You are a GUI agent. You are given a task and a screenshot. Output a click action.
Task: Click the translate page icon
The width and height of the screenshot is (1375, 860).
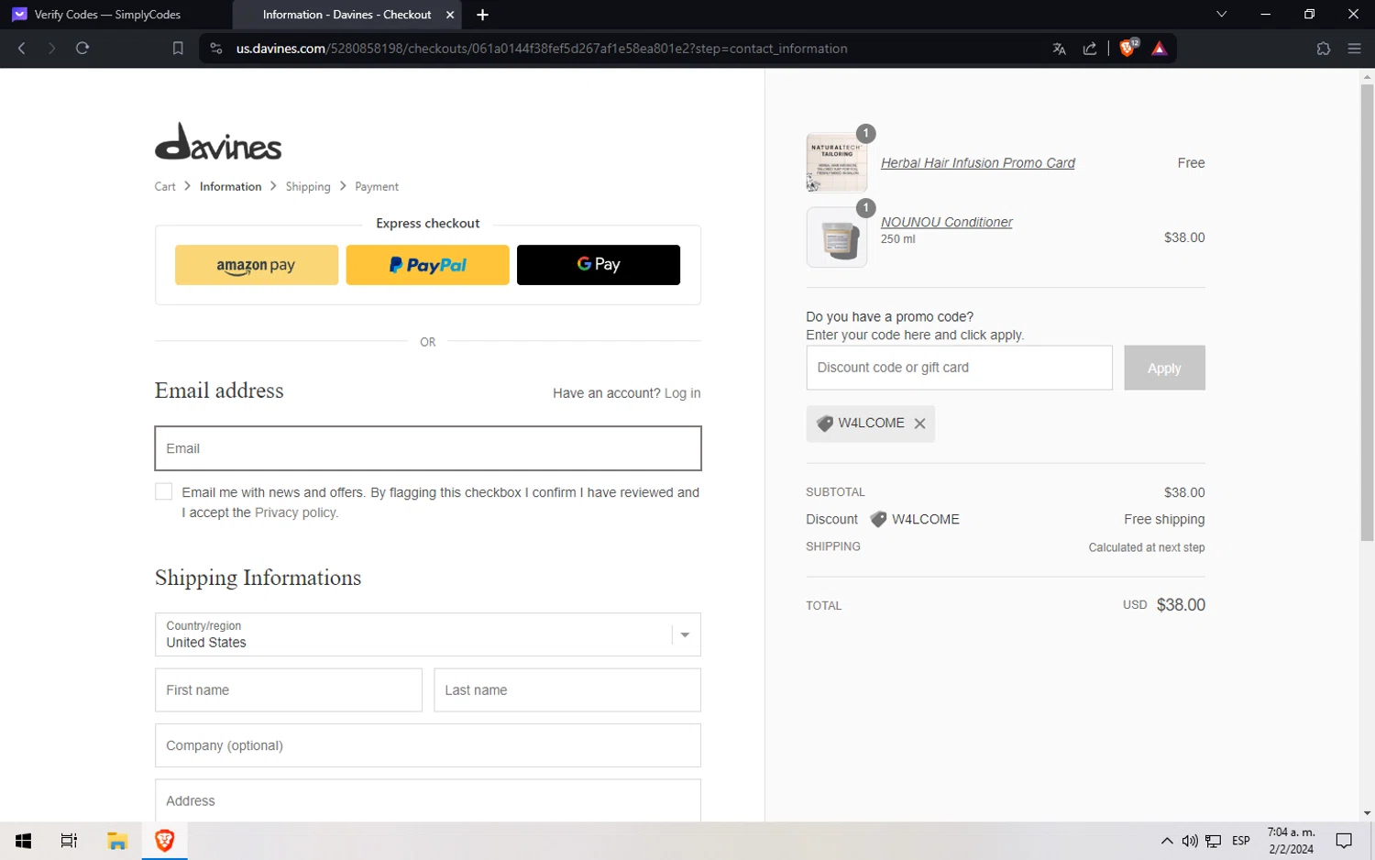(1060, 49)
